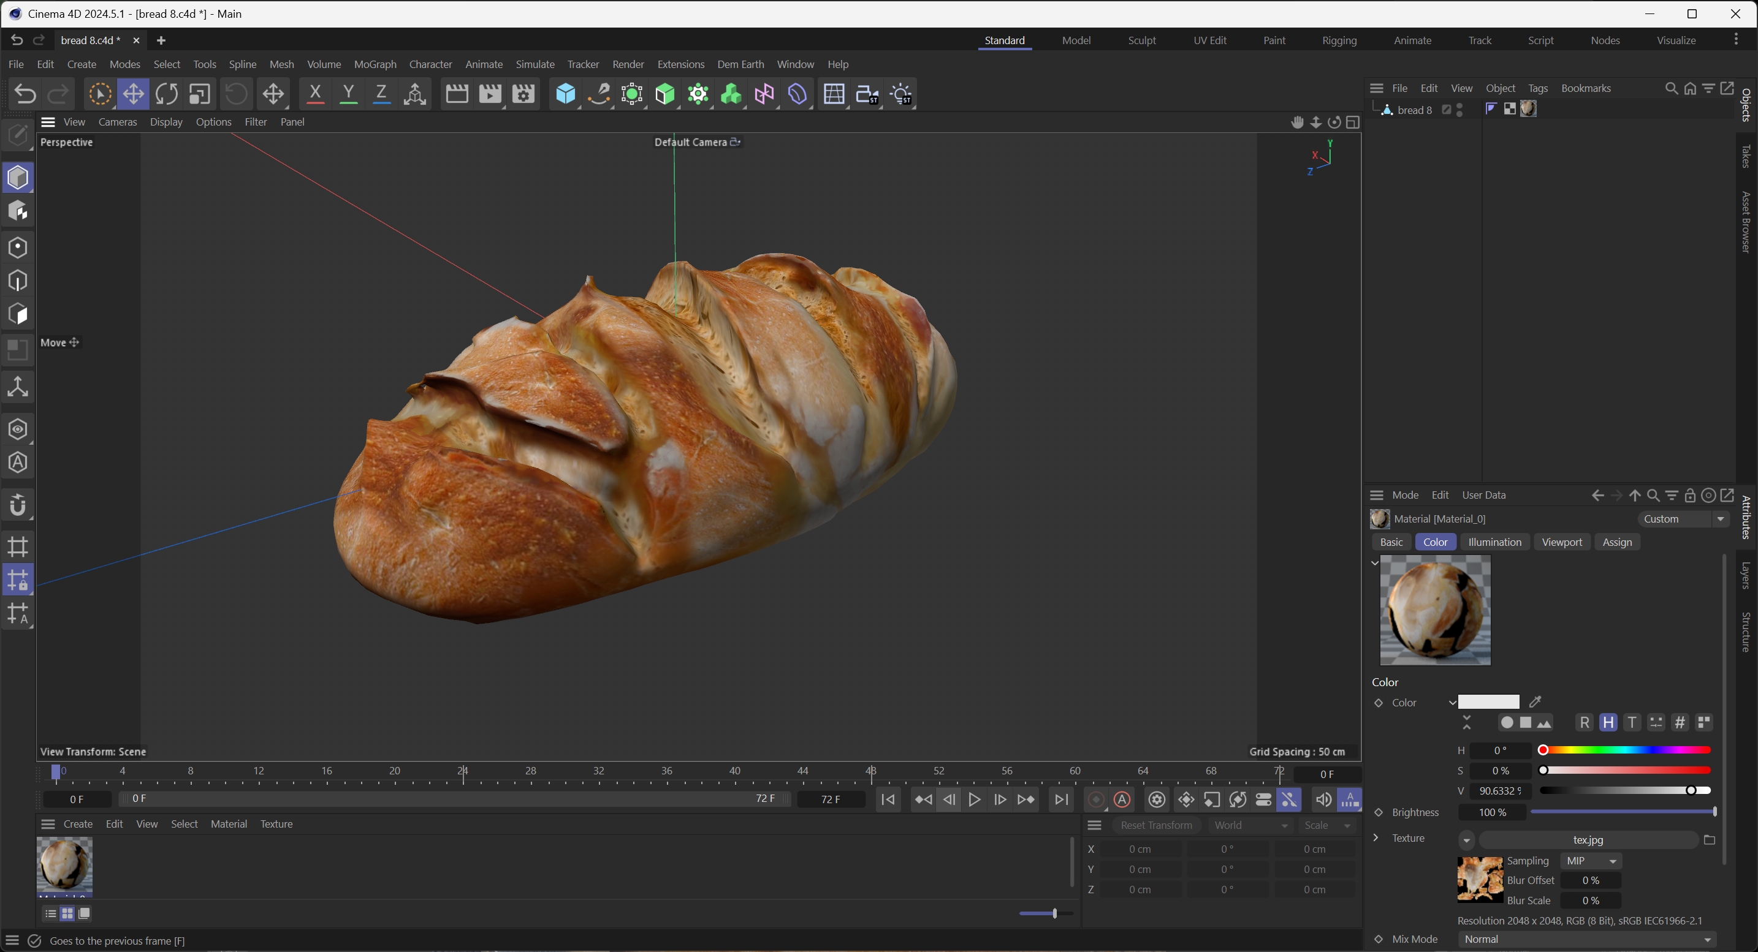The width and height of the screenshot is (1758, 952).
Task: Add a Cube primitive object
Action: (x=565, y=94)
